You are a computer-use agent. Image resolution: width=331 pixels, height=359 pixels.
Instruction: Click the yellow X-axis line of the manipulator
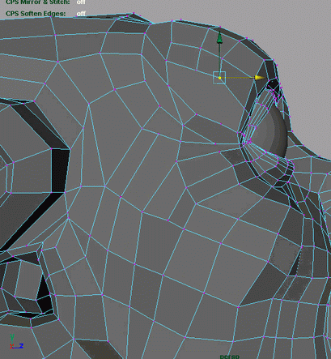237,78
